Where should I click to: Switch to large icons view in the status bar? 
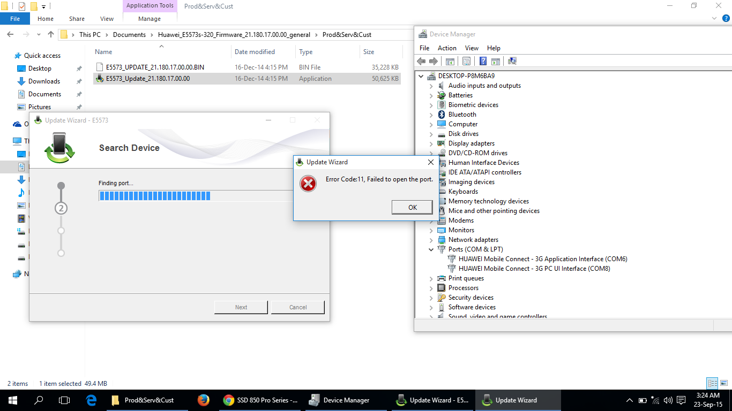coord(724,383)
